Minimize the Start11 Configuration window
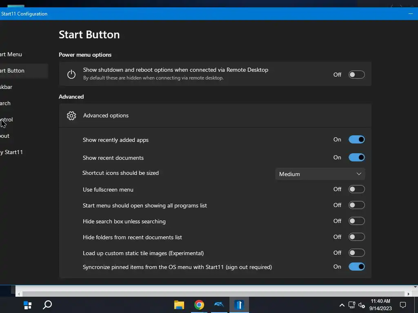Viewport: 418px width, 313px height. pos(410,13)
